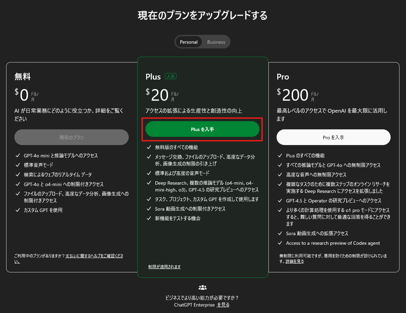Click the checkmark beside 'カスタム GPT を使用'
The image size is (406, 313).
18,210
